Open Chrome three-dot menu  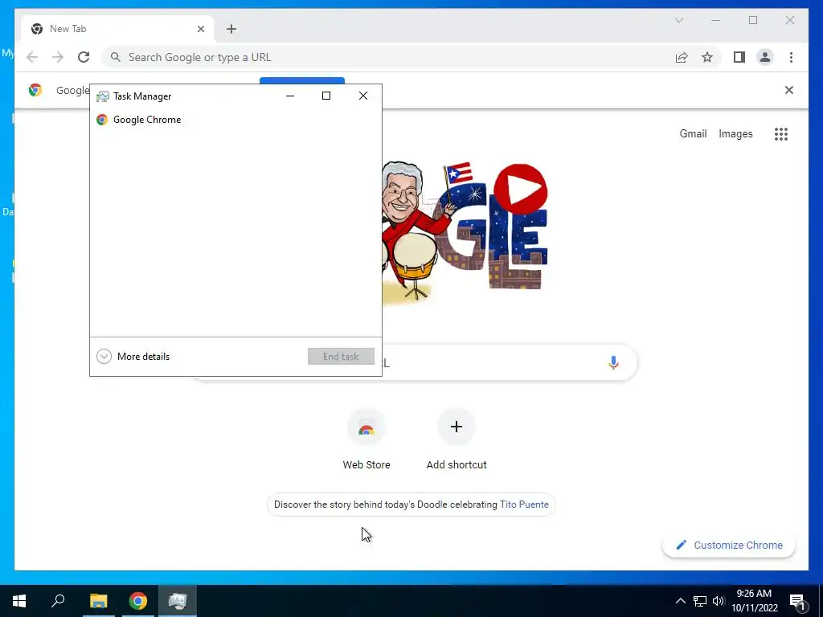791,57
